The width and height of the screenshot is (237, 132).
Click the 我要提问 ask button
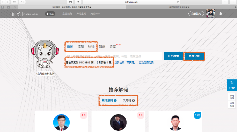coord(196,14)
